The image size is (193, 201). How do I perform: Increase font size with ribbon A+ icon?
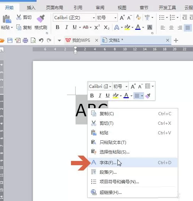122,17
